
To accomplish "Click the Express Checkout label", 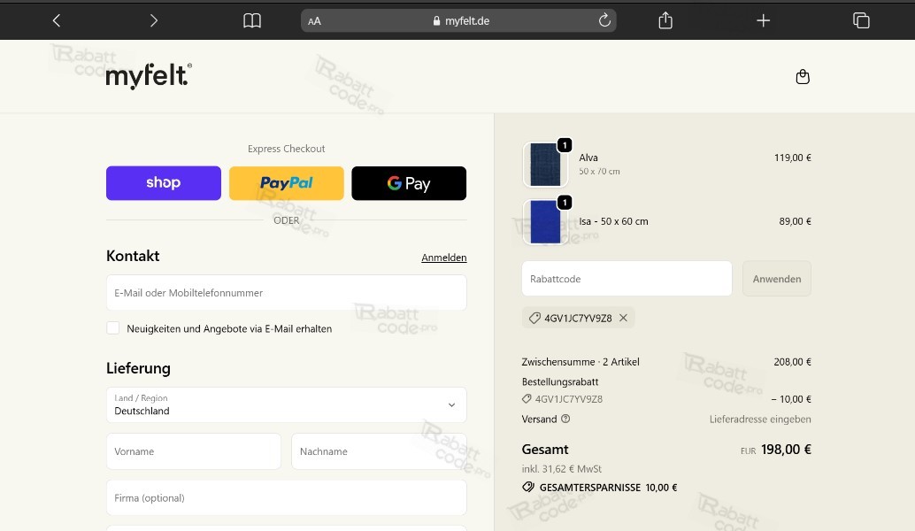I will 287,149.
